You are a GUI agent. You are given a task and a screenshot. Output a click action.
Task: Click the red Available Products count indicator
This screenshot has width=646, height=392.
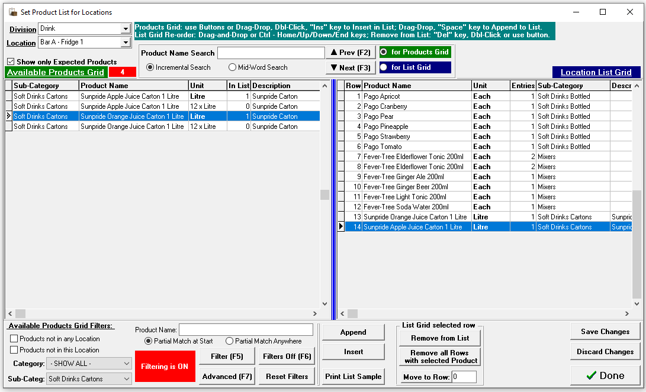122,72
